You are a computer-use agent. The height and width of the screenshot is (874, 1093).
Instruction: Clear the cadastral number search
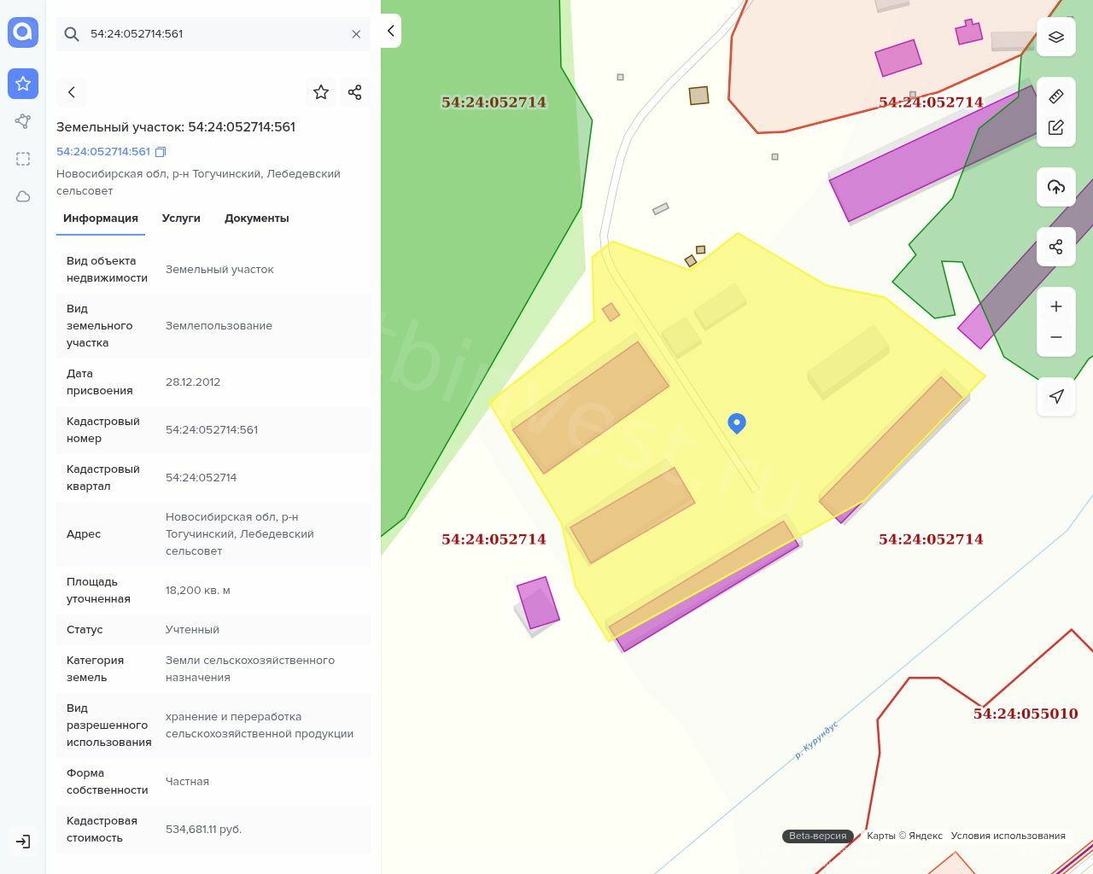[x=356, y=34]
